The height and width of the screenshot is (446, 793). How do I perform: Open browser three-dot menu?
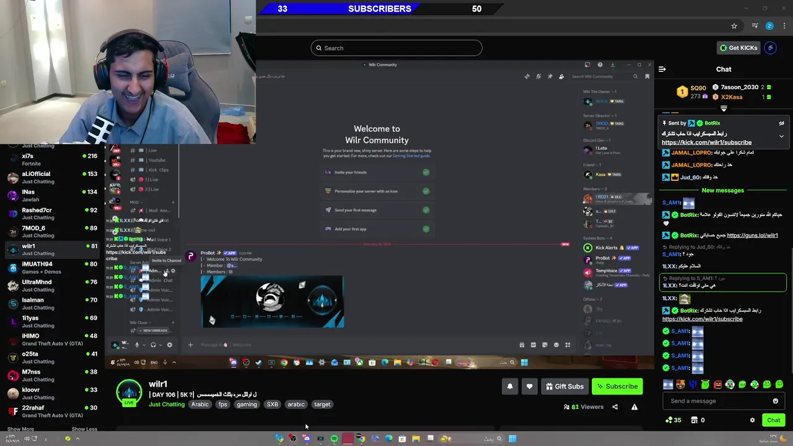click(784, 26)
